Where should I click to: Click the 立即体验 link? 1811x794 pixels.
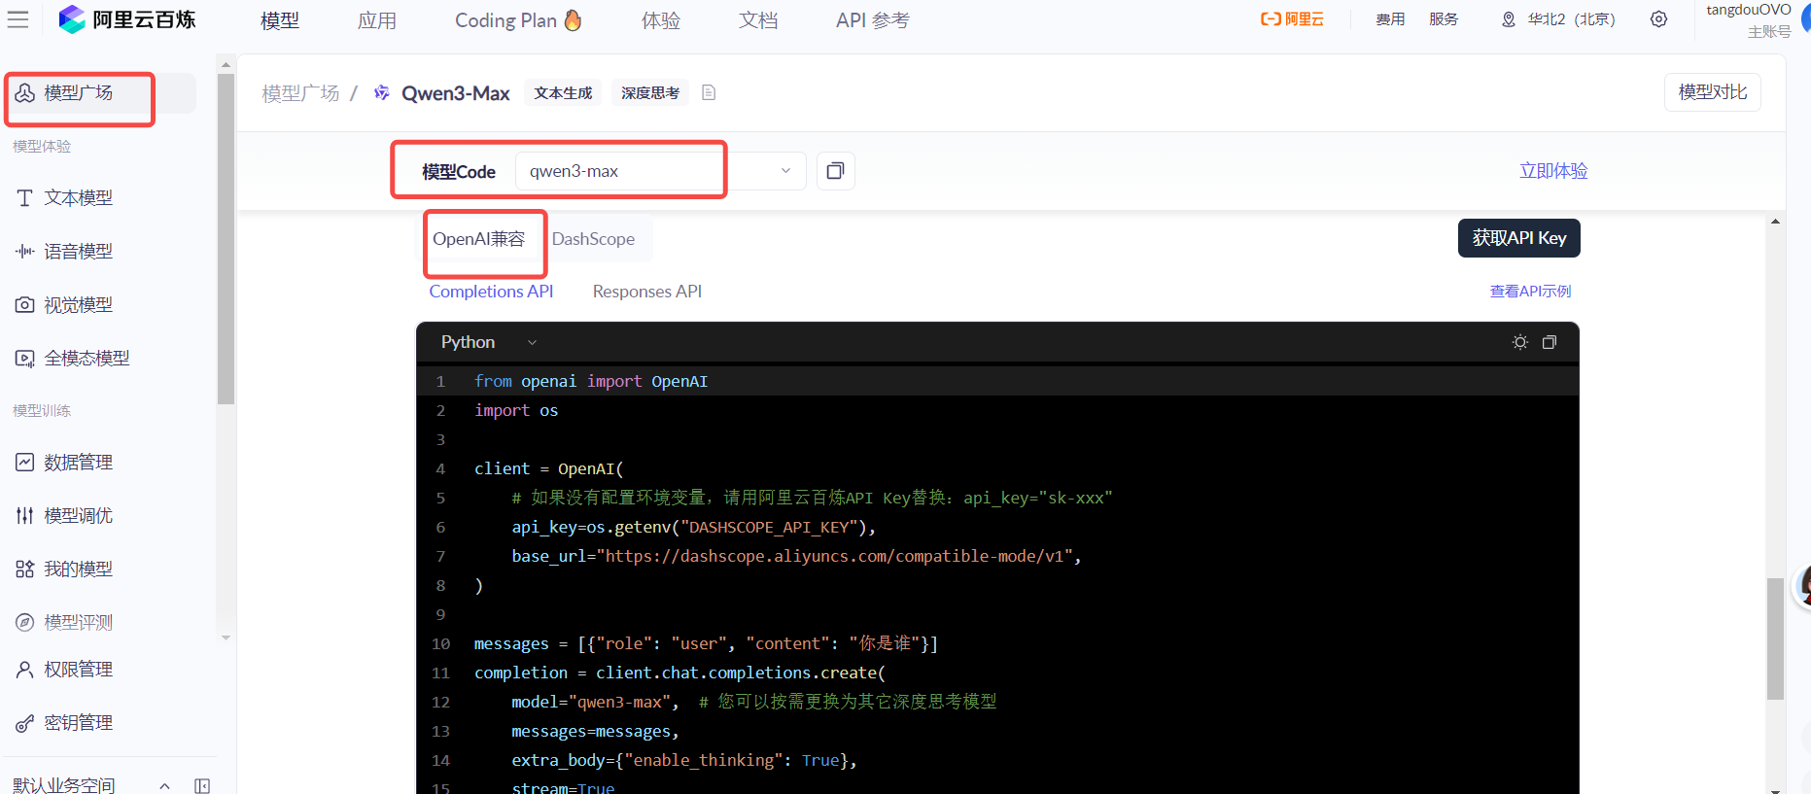point(1553,171)
